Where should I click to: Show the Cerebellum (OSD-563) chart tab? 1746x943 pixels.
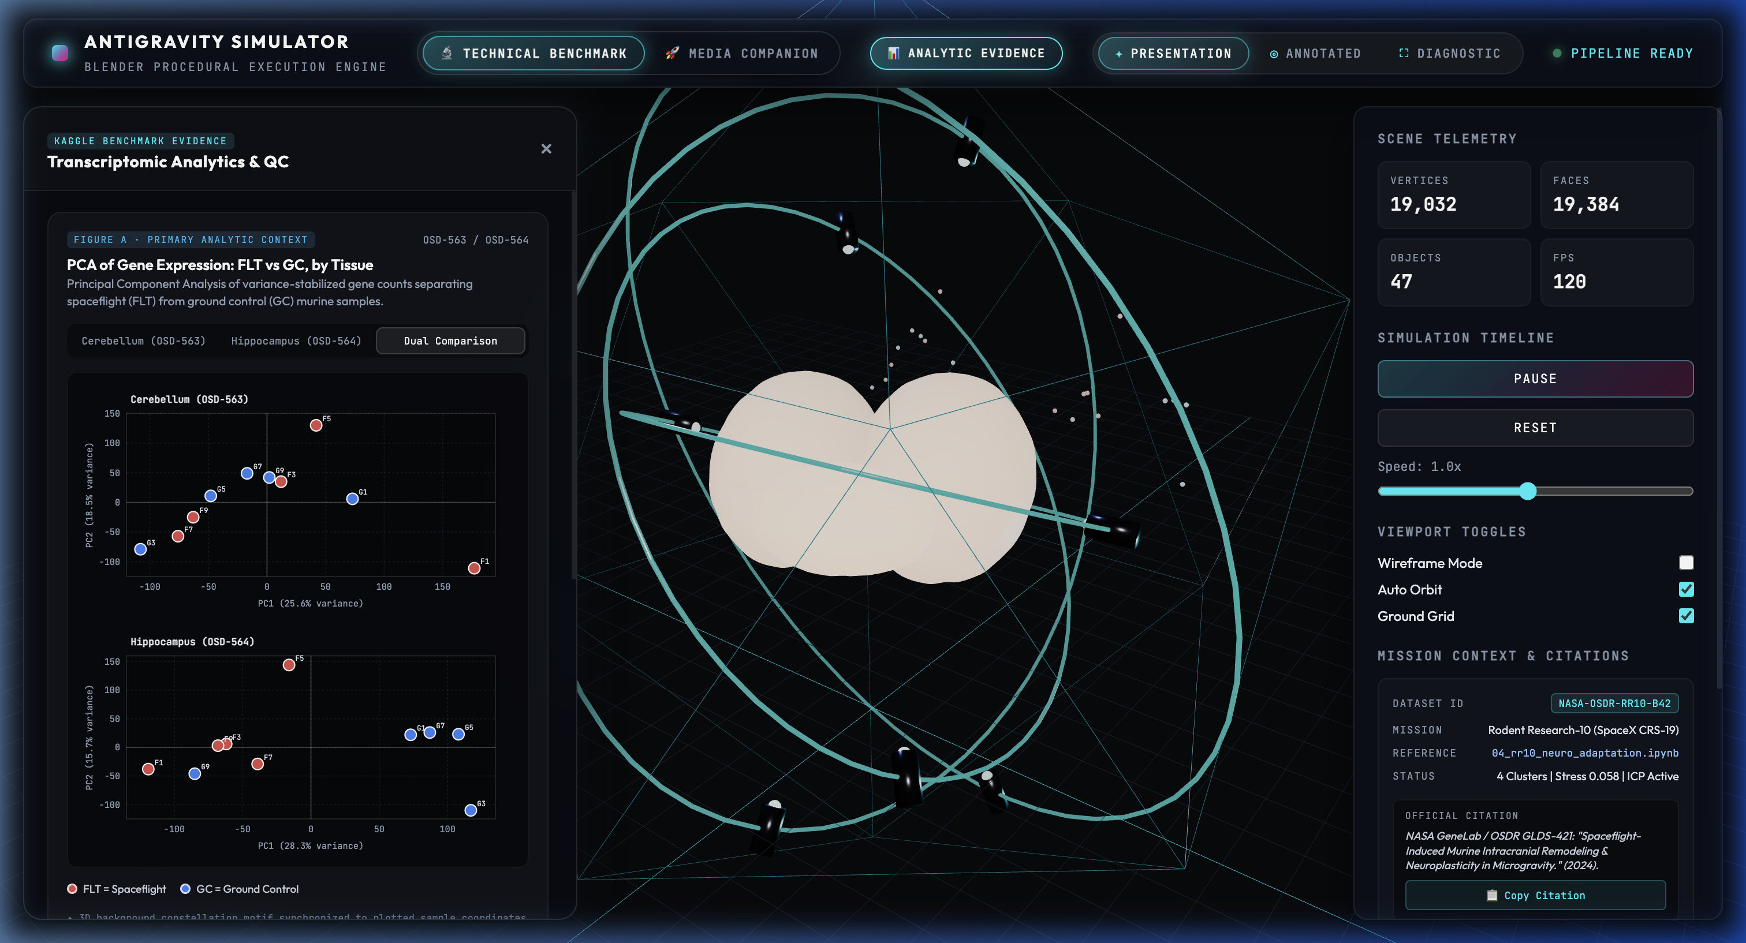(143, 340)
